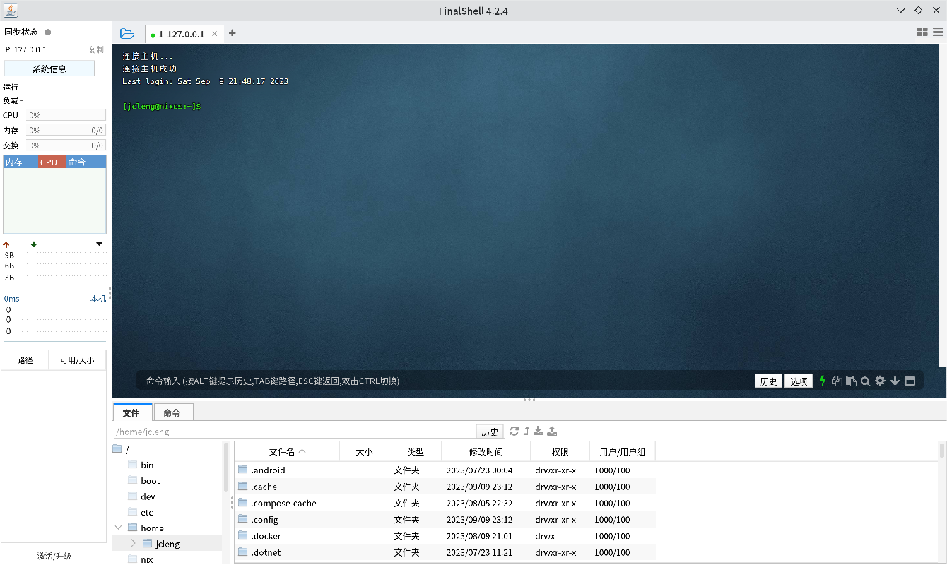Toggle the grid layout view icon

[922, 32]
